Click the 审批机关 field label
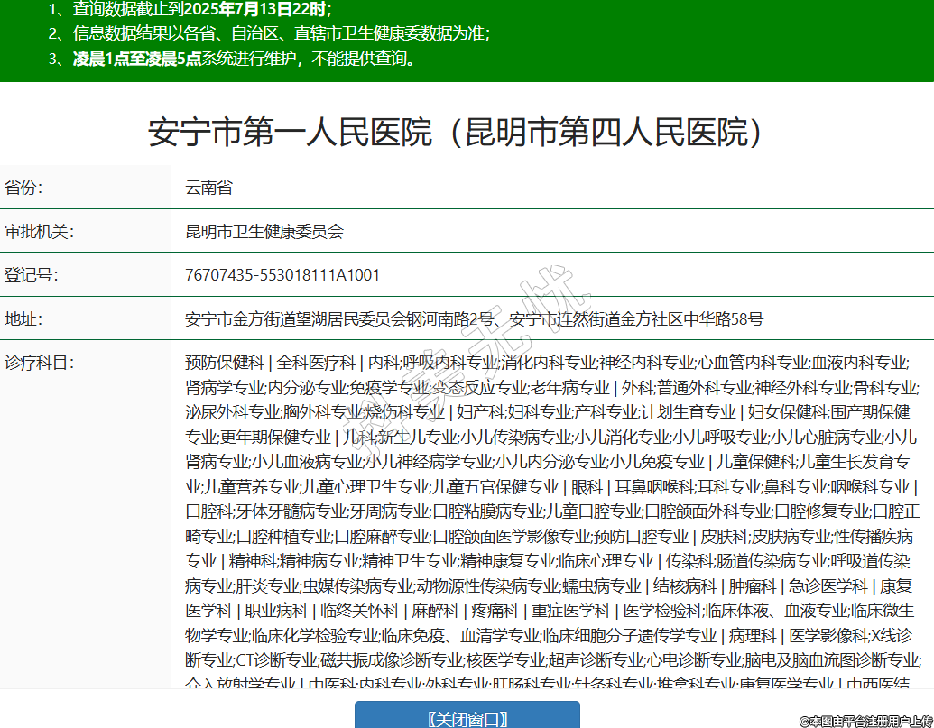The width and height of the screenshot is (934, 728). click(x=39, y=232)
